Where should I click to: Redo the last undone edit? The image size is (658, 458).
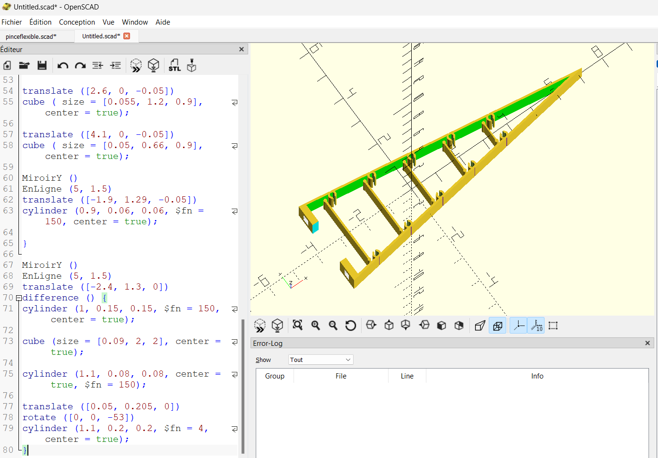[x=80, y=65]
